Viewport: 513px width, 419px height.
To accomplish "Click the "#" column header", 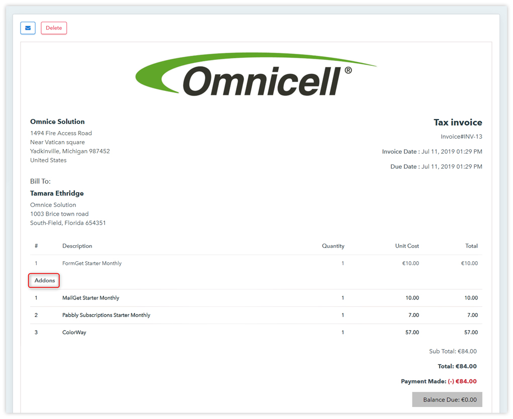I will coord(36,246).
